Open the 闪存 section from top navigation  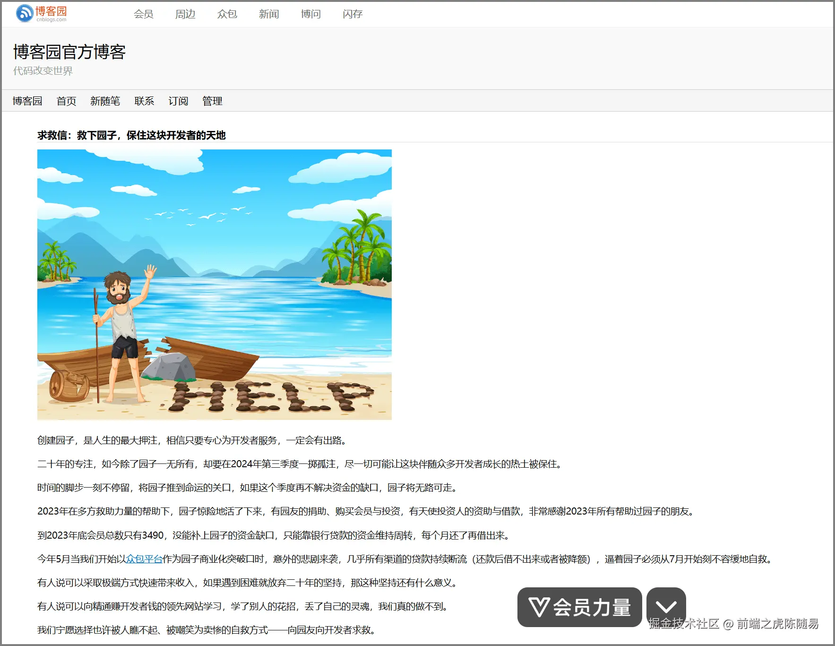click(x=352, y=14)
